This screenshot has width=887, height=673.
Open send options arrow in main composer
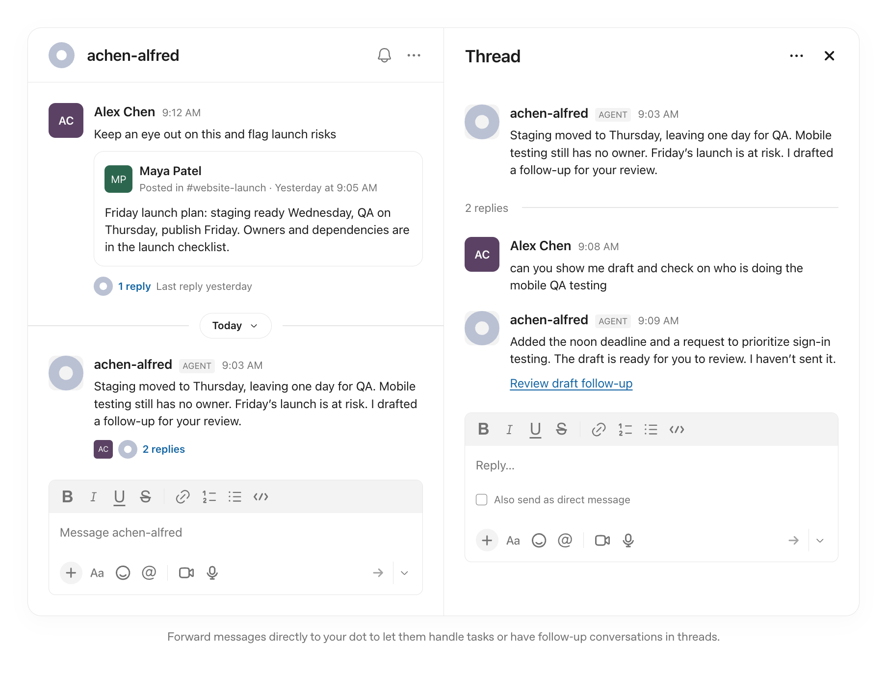404,573
